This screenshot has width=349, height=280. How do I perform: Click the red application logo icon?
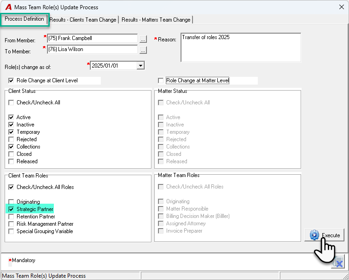(8, 7)
